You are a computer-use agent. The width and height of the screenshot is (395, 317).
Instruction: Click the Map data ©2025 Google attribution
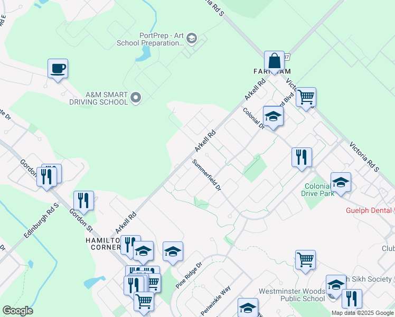coord(363,313)
